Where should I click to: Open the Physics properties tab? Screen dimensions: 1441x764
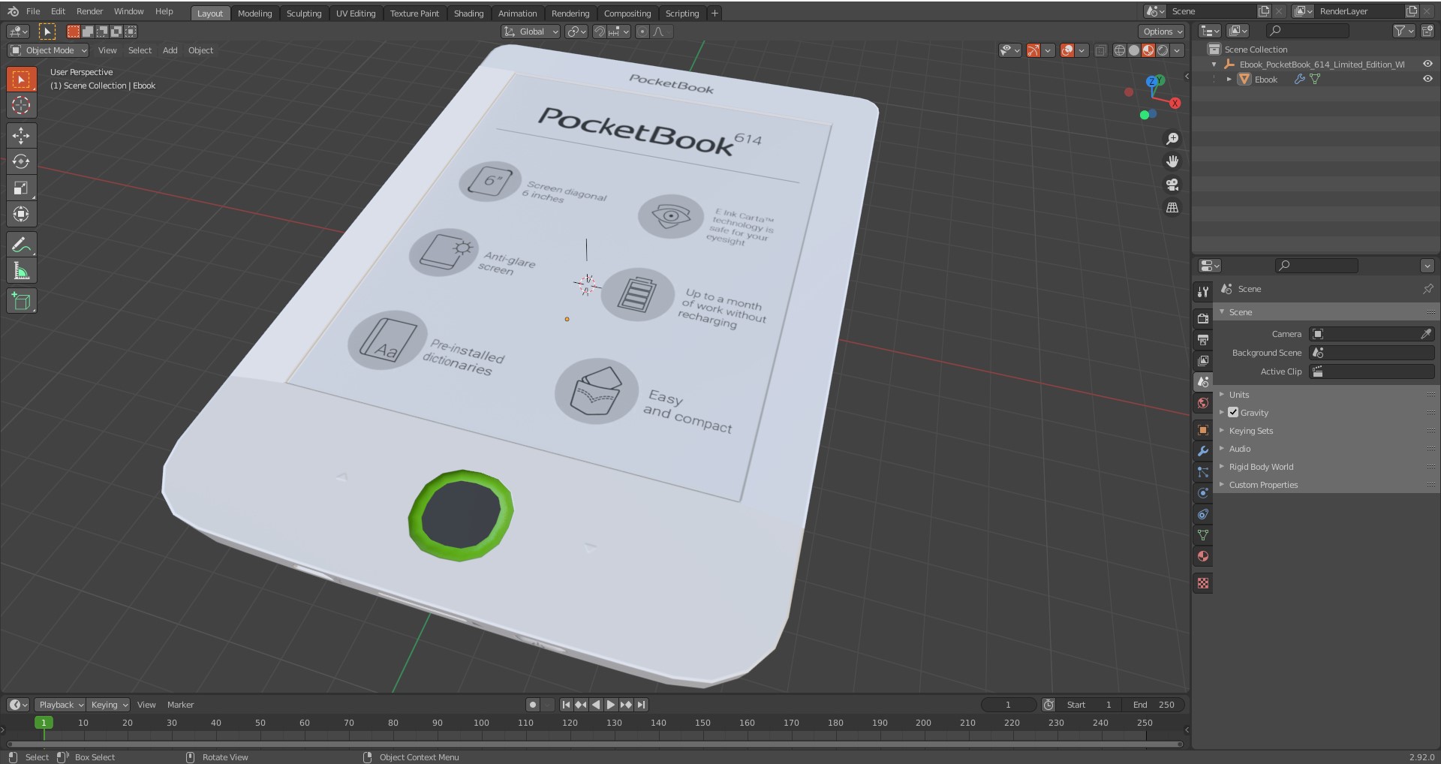pyautogui.click(x=1203, y=493)
